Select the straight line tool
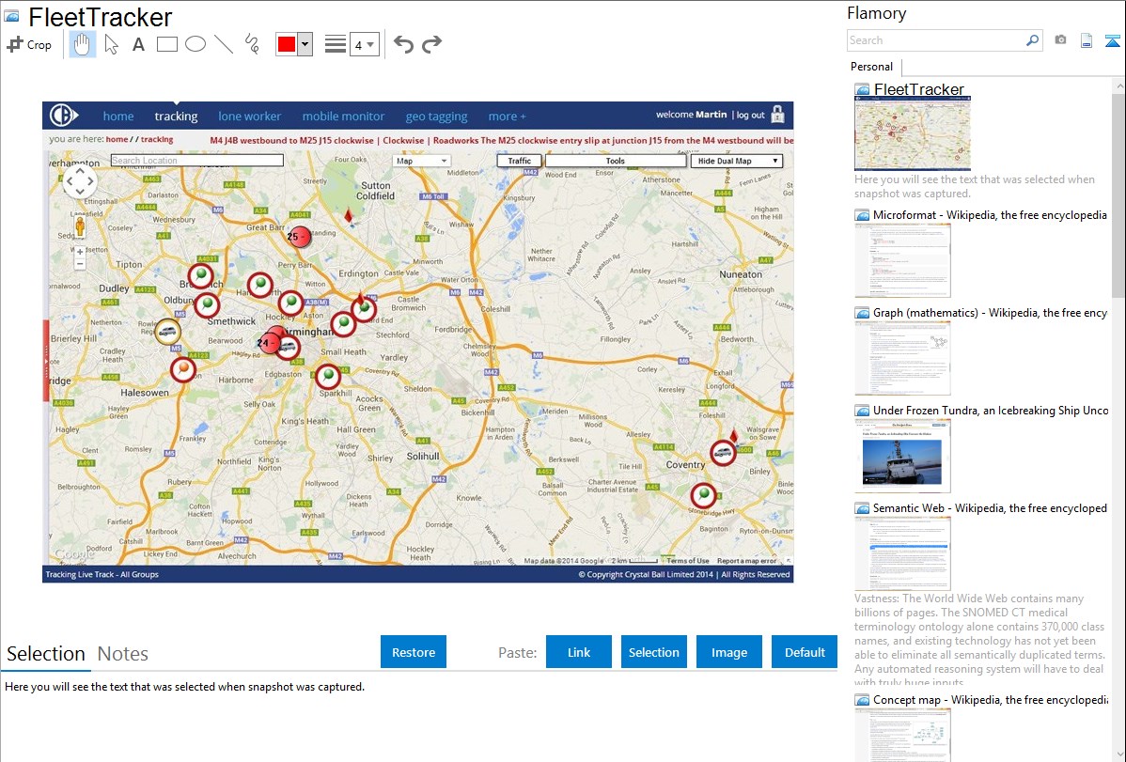 (224, 44)
